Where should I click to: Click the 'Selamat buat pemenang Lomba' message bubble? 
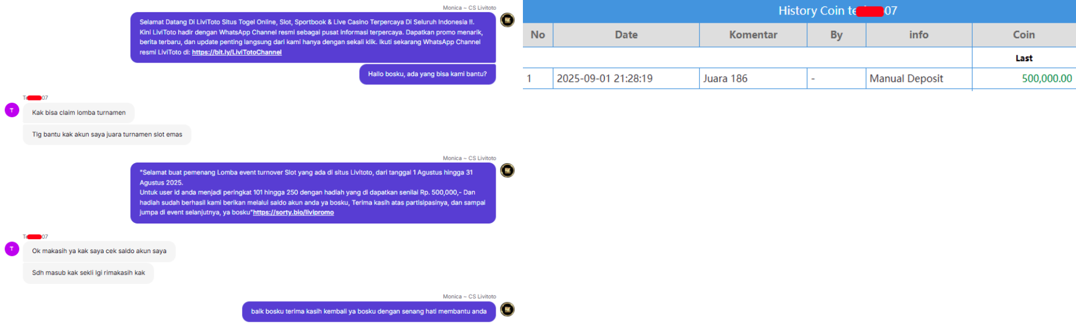(313, 193)
